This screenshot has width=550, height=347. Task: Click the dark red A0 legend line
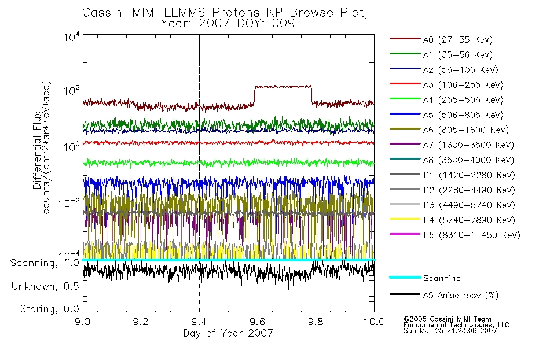pos(405,39)
